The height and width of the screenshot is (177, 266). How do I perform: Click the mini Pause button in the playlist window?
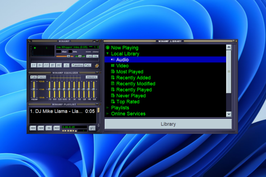pos(68,131)
